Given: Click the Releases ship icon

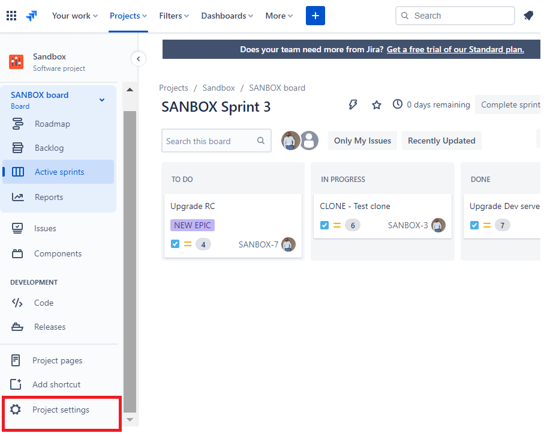Looking at the screenshot, I should [x=17, y=327].
